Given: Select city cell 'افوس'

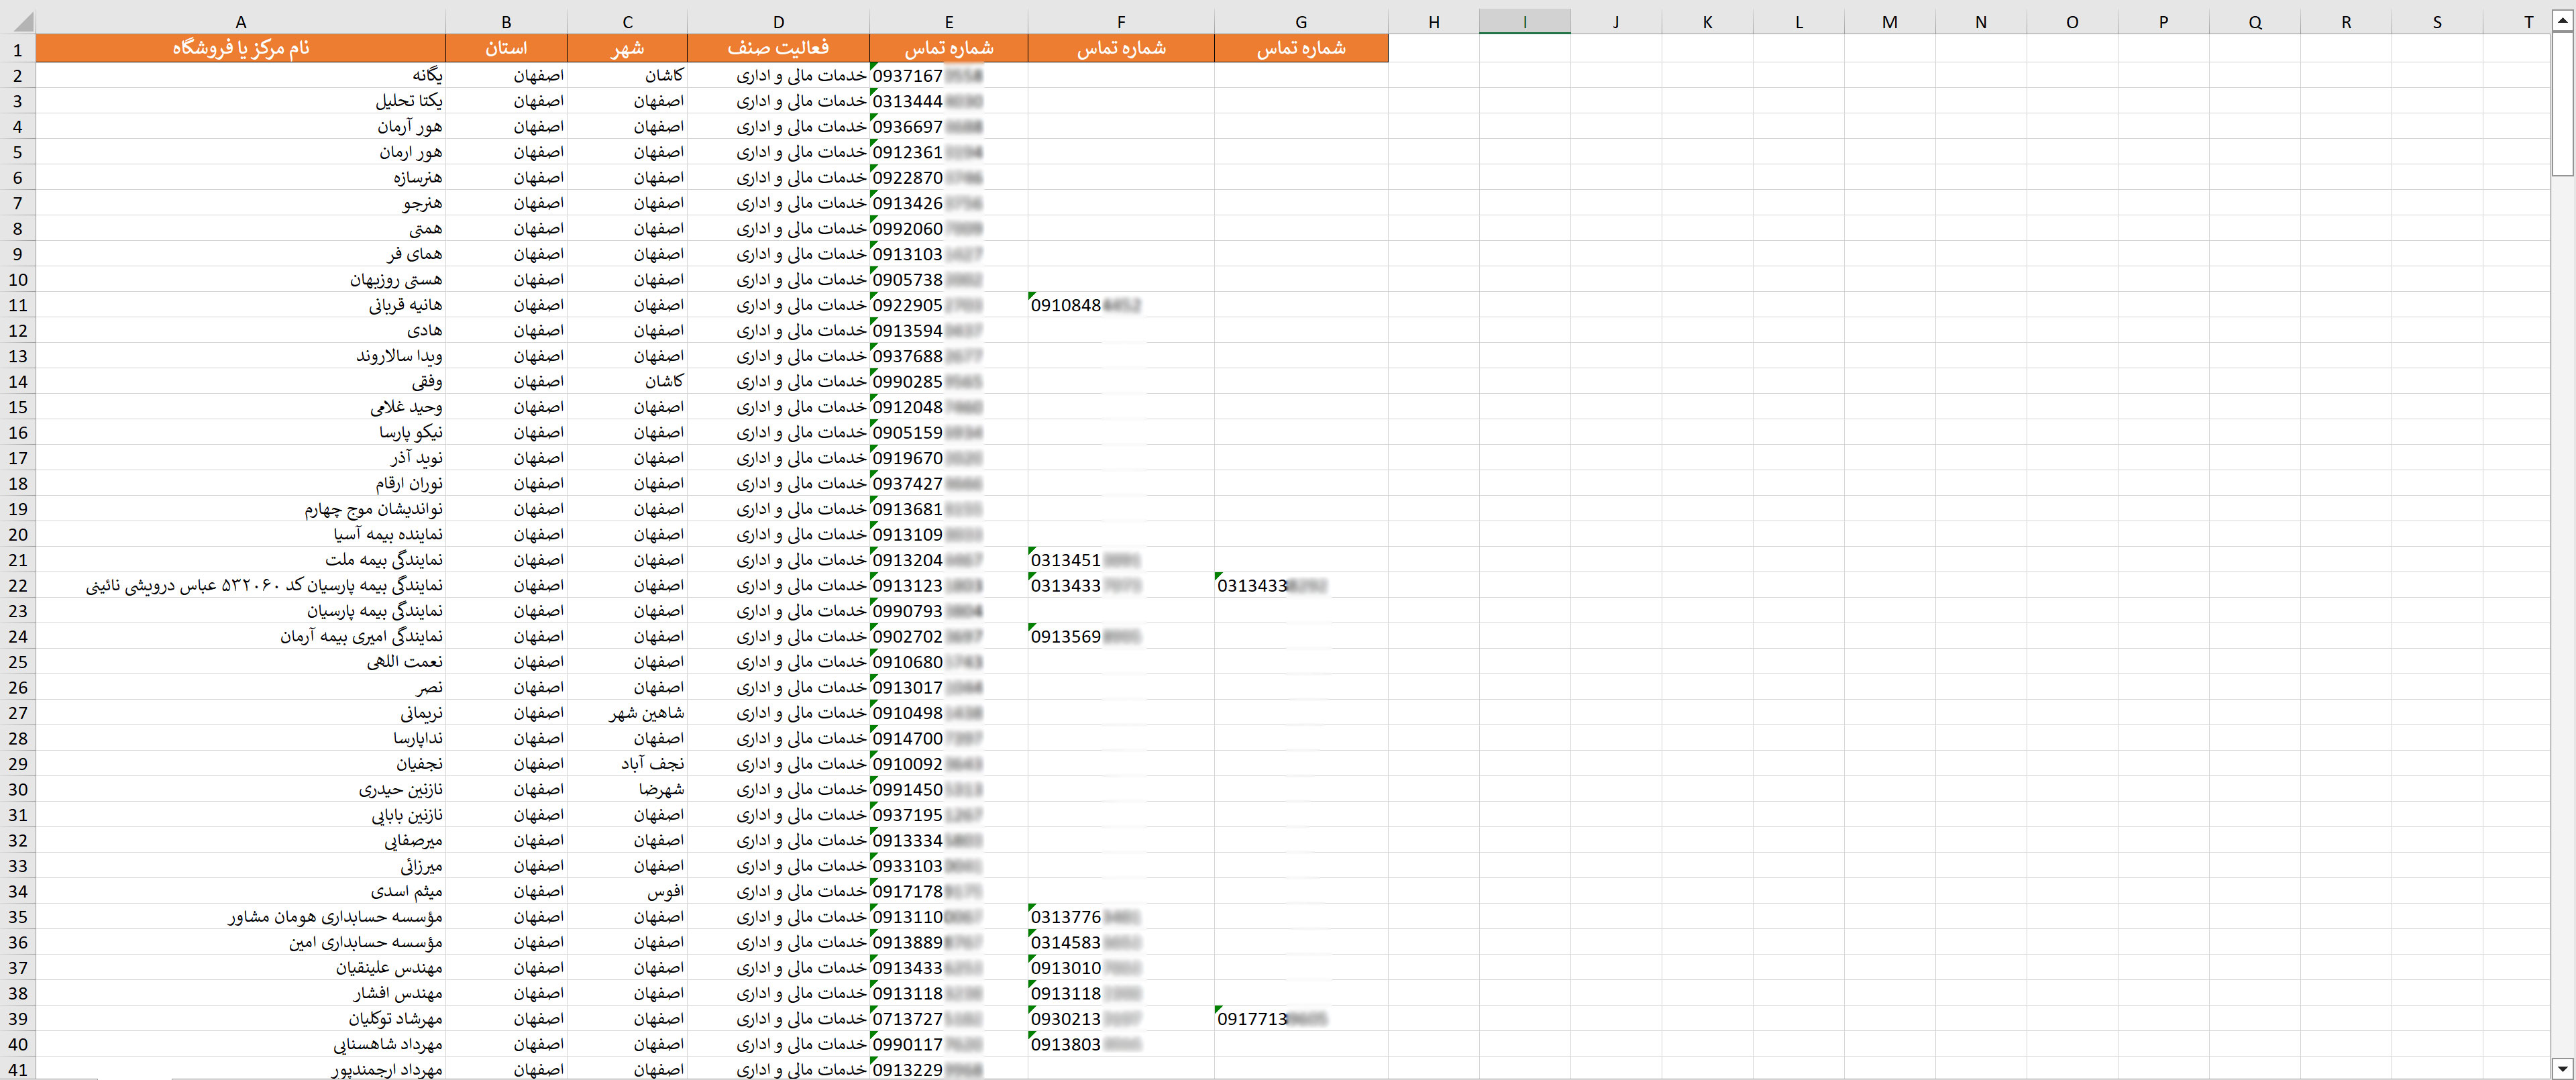Looking at the screenshot, I should click(x=627, y=891).
